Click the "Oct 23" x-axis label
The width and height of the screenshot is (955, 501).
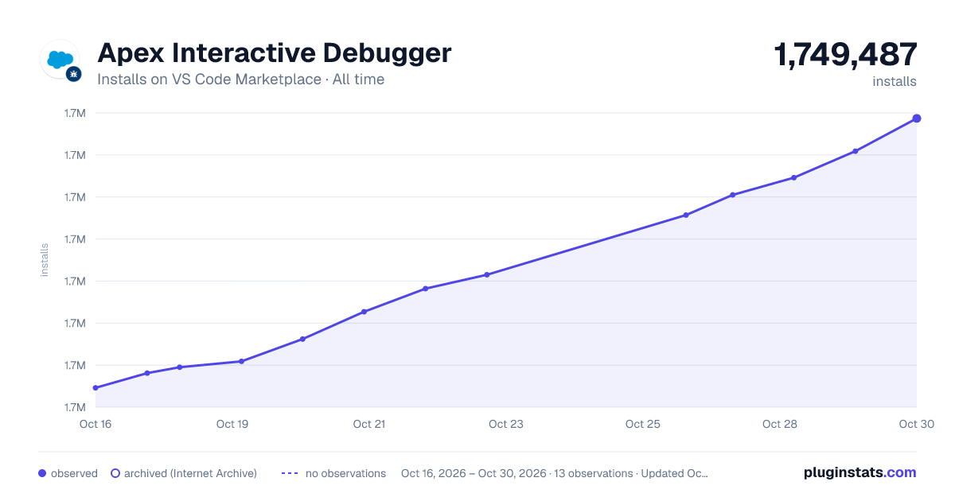click(506, 424)
